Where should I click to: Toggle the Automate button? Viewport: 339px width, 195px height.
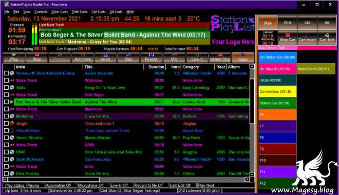click(x=83, y=57)
